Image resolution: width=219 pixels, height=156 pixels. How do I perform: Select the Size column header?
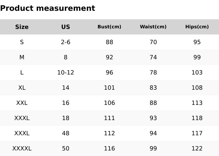pos(22,27)
